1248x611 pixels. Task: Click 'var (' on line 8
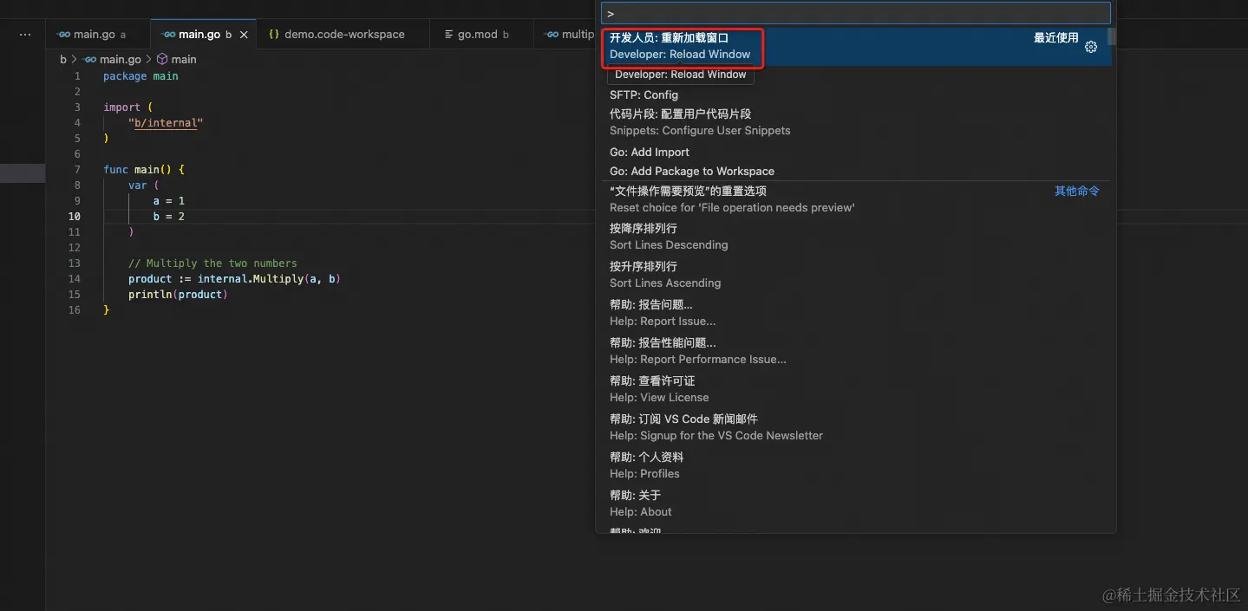[x=144, y=185]
